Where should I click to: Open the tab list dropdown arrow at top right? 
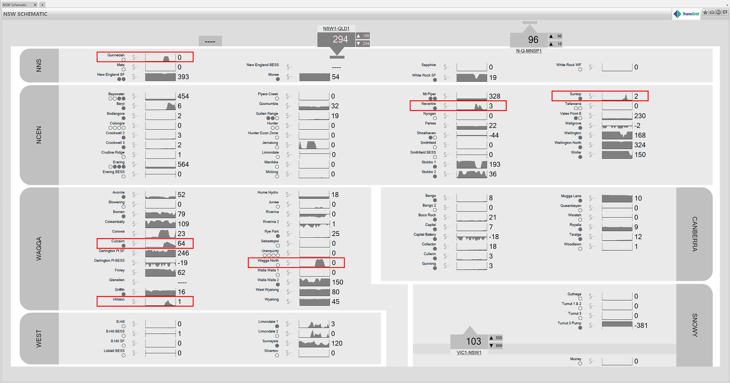pyautogui.click(x=727, y=5)
